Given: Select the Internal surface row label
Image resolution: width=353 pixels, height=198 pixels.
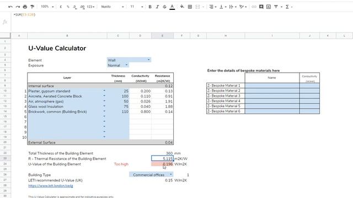Looking at the screenshot, I should (41, 86).
